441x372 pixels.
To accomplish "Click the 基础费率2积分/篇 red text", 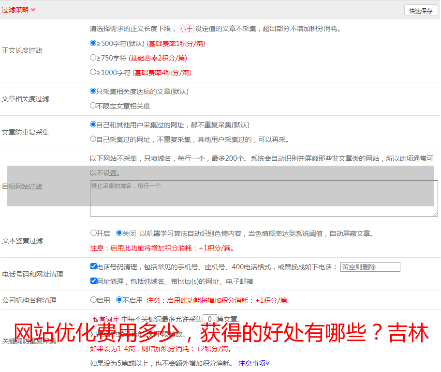I will click(158, 58).
